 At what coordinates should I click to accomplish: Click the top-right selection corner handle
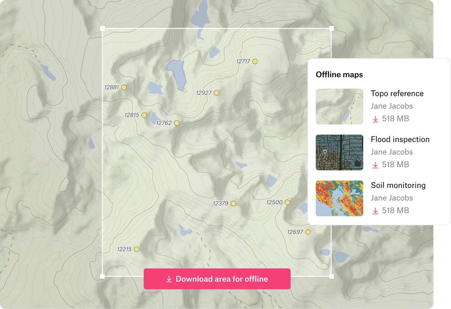tap(331, 28)
